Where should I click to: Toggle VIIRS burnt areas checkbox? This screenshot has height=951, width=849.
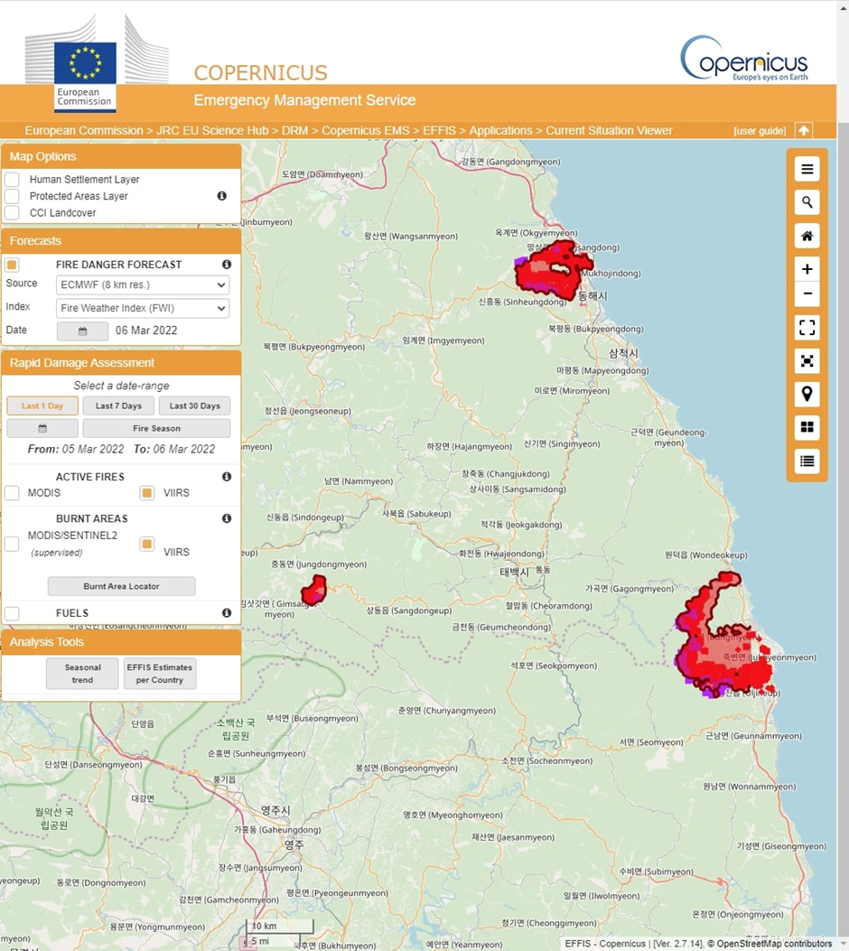pyautogui.click(x=146, y=544)
